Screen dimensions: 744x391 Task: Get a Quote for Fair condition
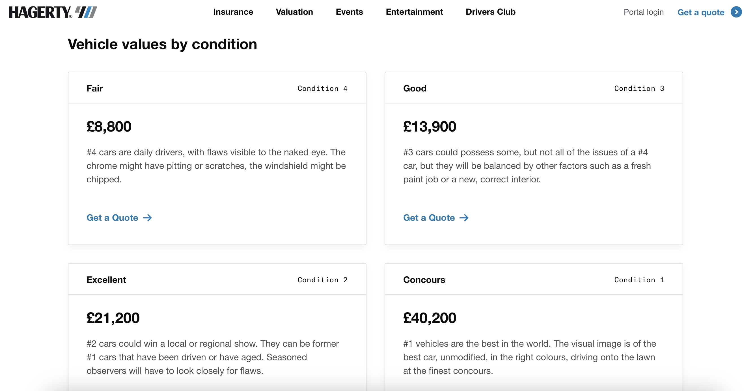coord(112,218)
